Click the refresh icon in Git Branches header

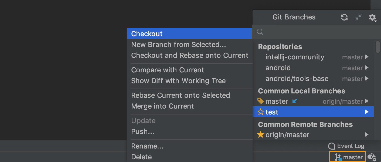click(x=344, y=17)
